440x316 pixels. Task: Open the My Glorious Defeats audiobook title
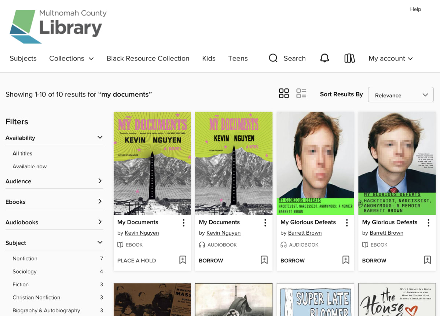click(x=308, y=222)
